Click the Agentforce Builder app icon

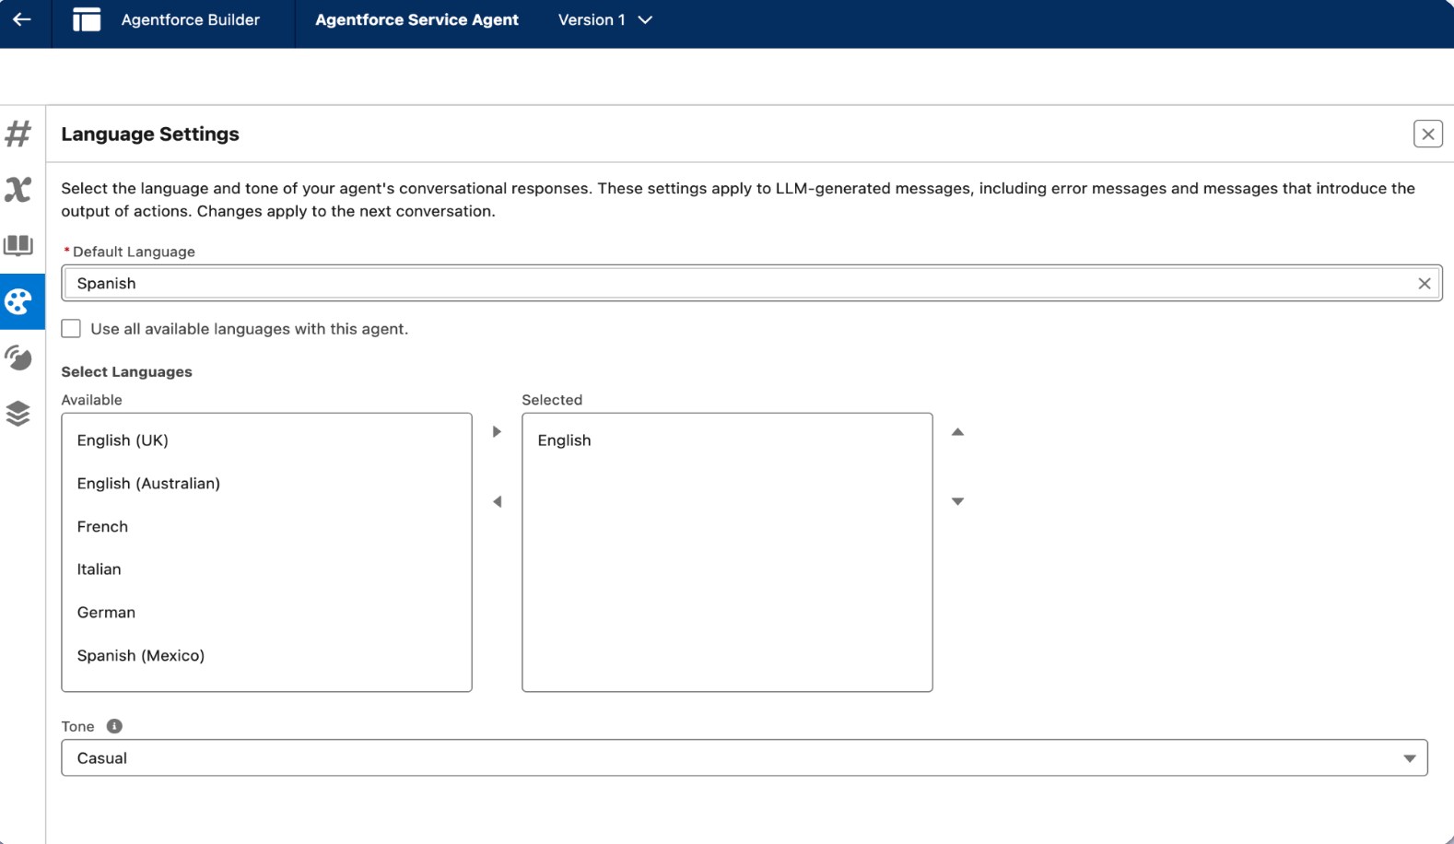coord(87,19)
